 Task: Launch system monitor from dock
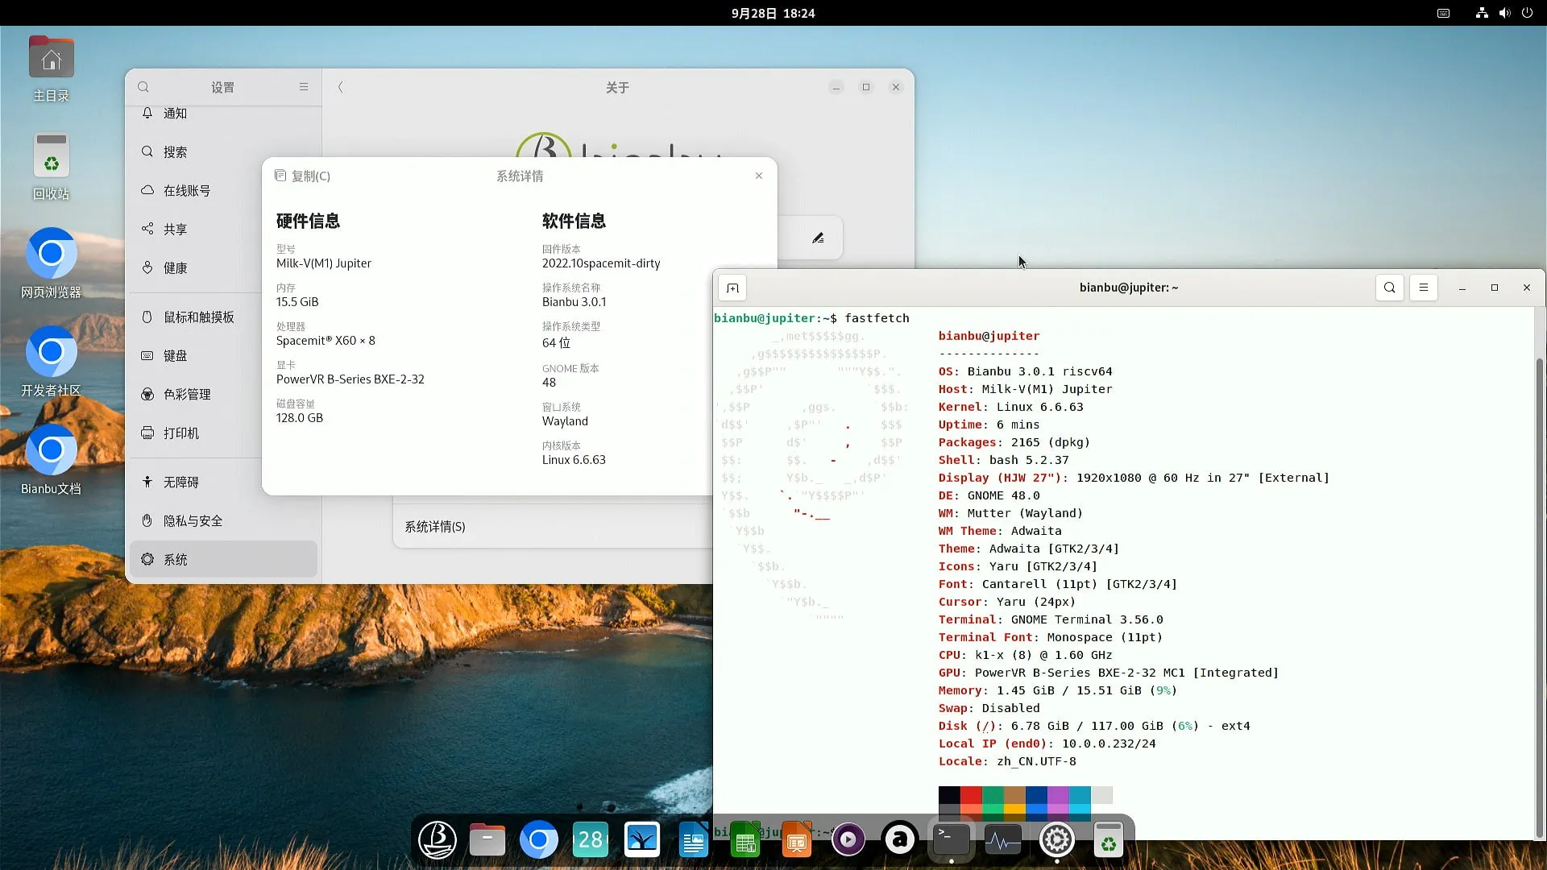[x=1002, y=841]
